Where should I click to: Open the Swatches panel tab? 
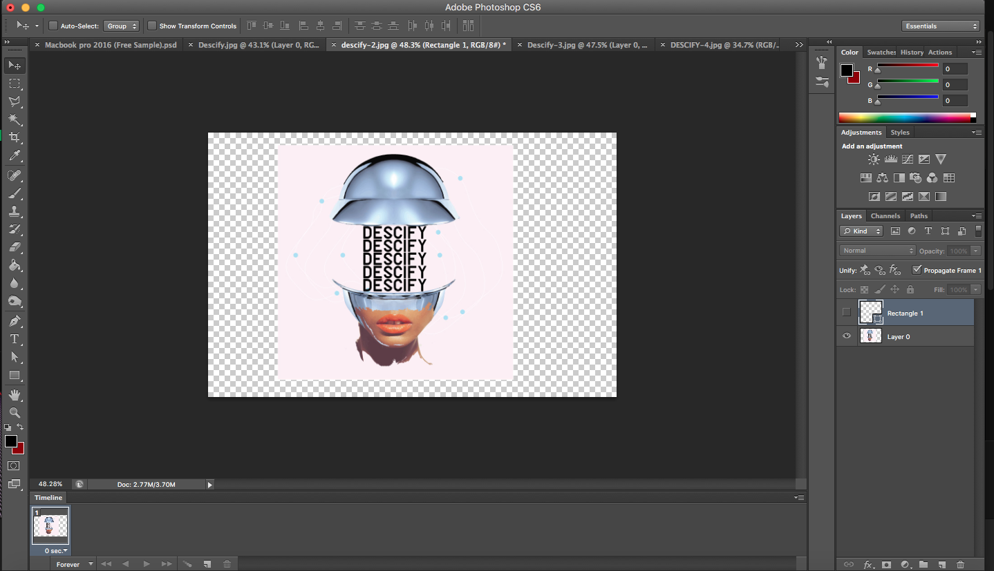pyautogui.click(x=881, y=52)
